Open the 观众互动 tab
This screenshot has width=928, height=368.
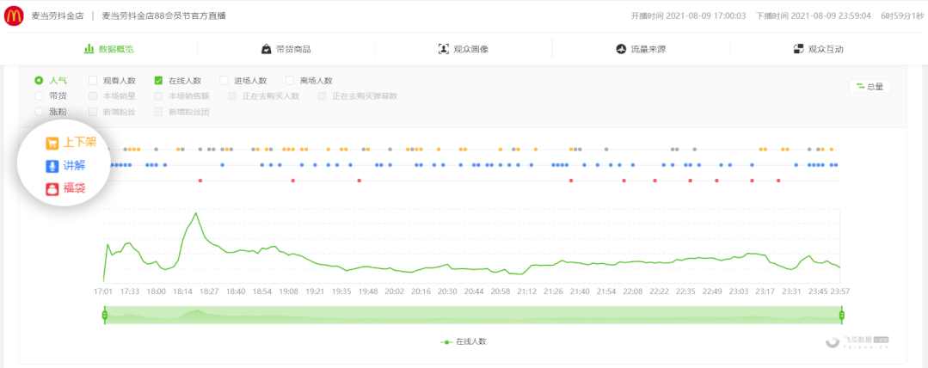pyautogui.click(x=819, y=49)
